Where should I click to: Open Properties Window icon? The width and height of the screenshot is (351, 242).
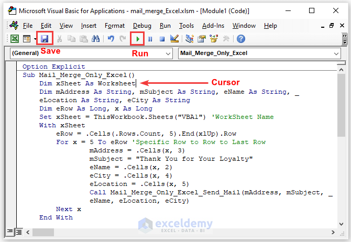(x=202, y=39)
